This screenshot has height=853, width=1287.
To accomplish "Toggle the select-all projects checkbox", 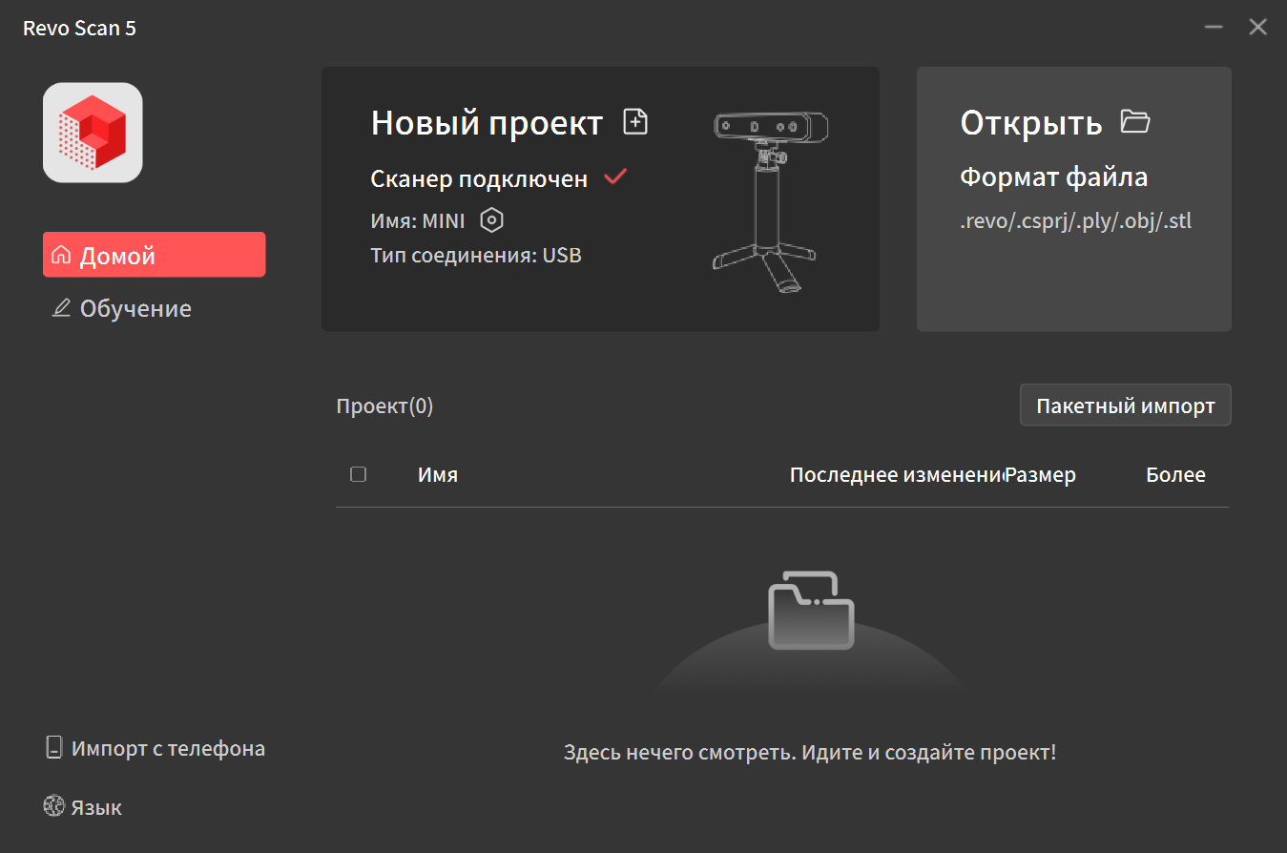I will point(359,474).
